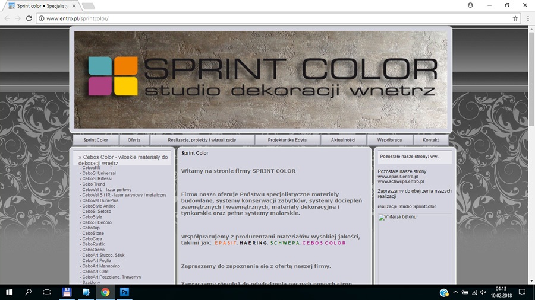Bookmark this page with the star icon
This screenshot has width=535, height=300.
click(x=515, y=18)
